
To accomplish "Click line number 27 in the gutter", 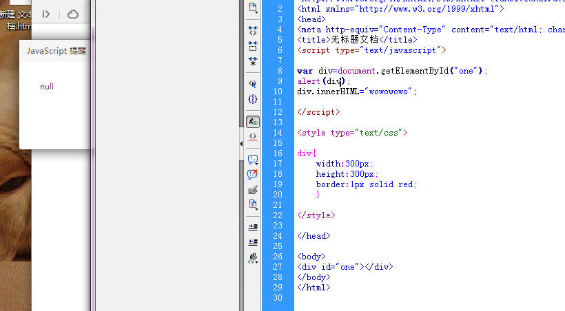I will coord(278,267).
